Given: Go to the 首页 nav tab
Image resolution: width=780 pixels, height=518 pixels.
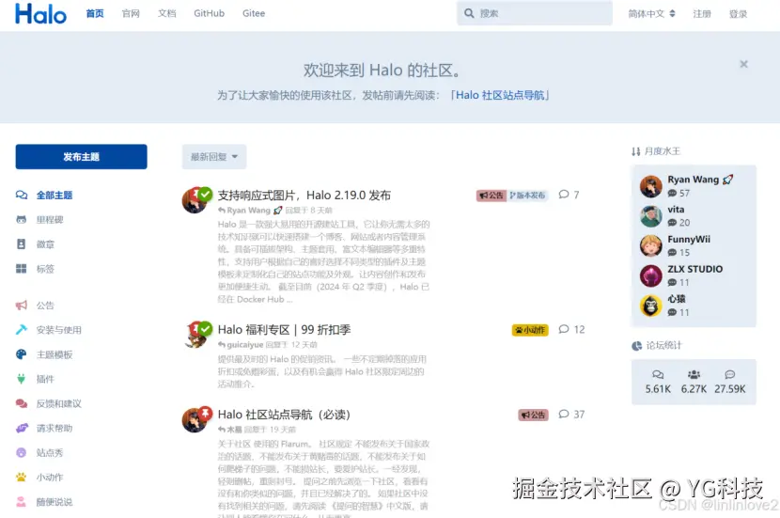Looking at the screenshot, I should tap(95, 13).
